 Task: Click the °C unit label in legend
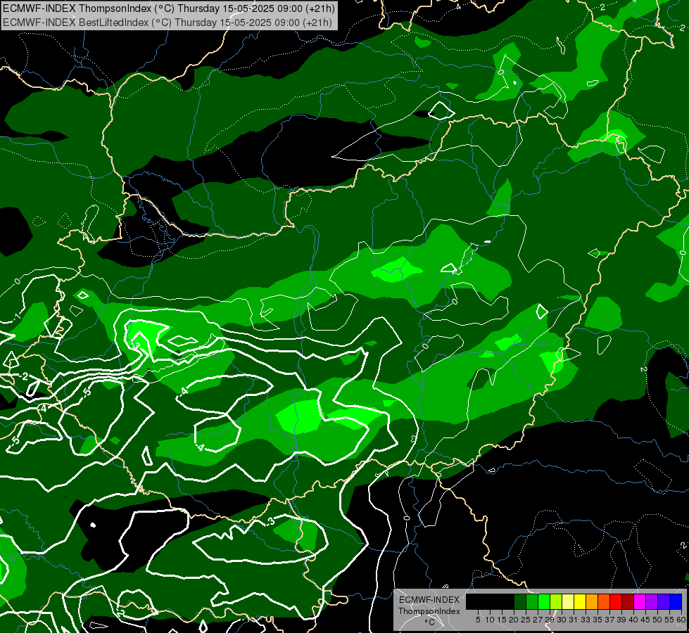430,622
